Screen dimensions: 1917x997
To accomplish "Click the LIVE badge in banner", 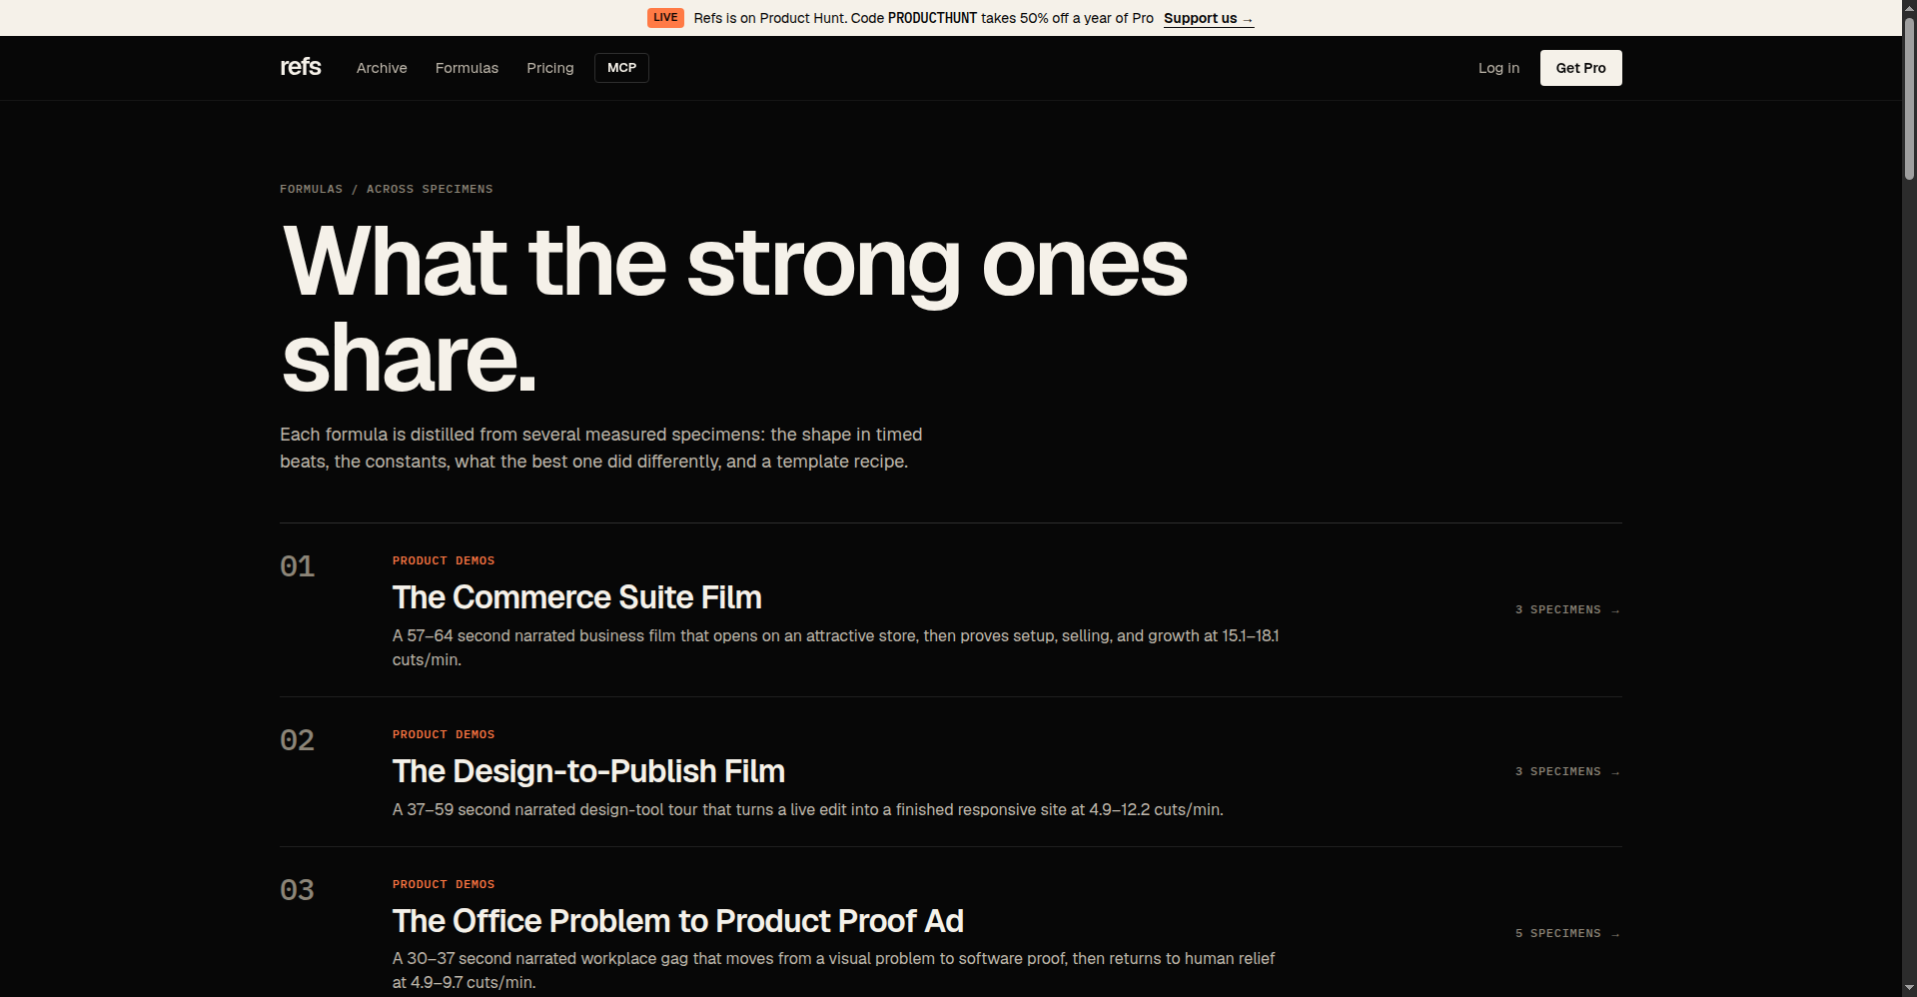I will coord(665,18).
